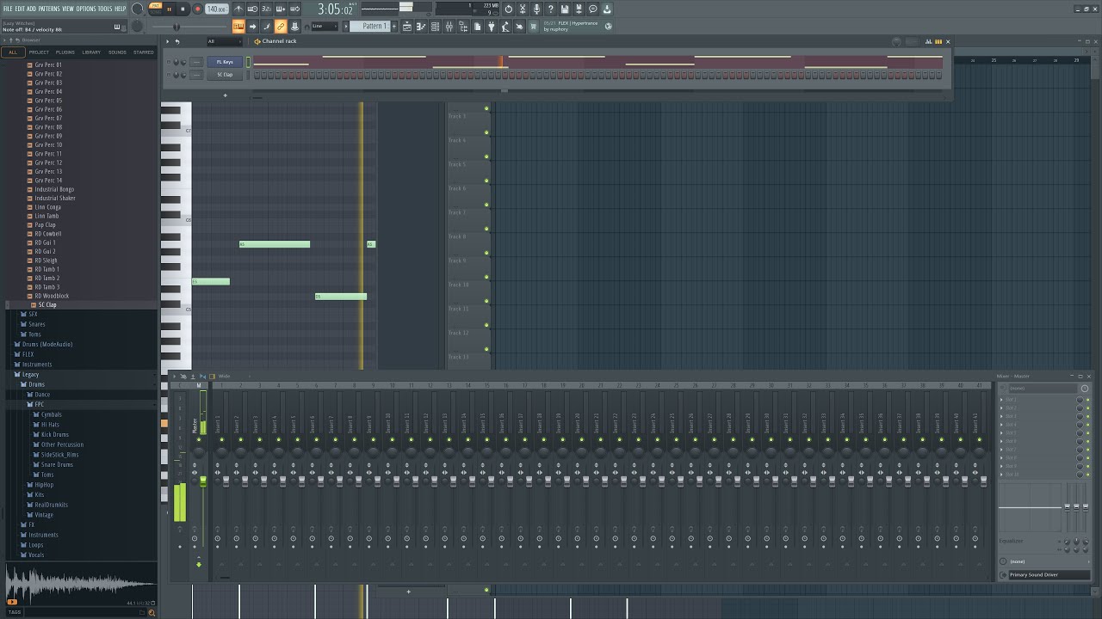Click the Record button in transport

click(197, 9)
